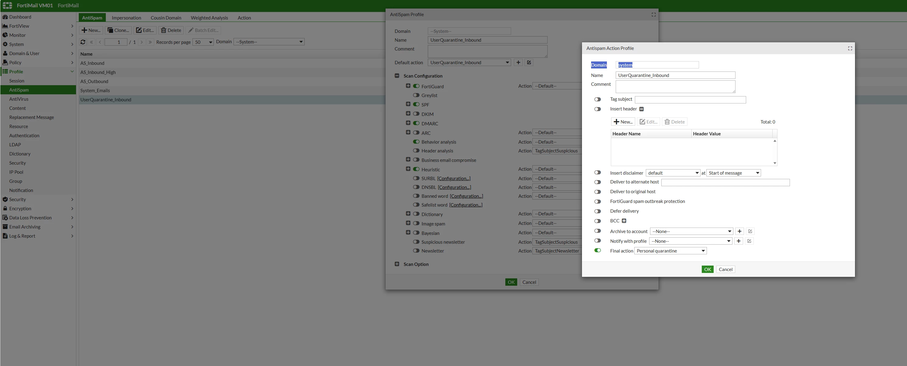907x366 pixels.
Task: Click the Email Archiving icon
Action: click(5, 227)
